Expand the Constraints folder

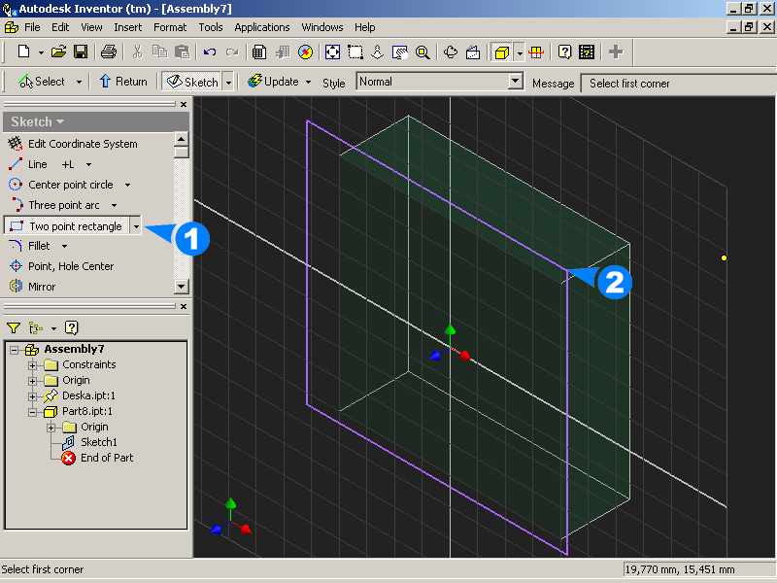click(32, 365)
